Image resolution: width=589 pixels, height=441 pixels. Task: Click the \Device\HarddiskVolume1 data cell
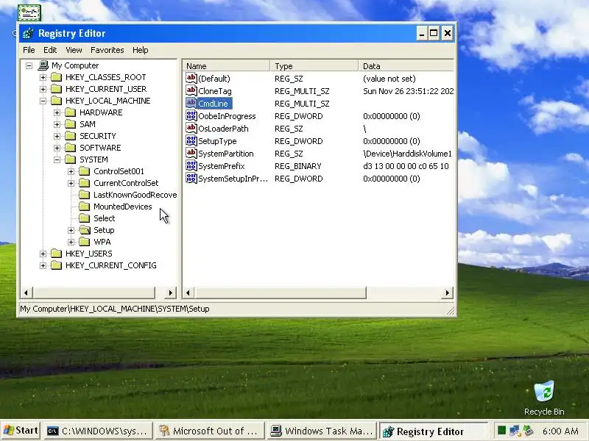[x=408, y=154]
